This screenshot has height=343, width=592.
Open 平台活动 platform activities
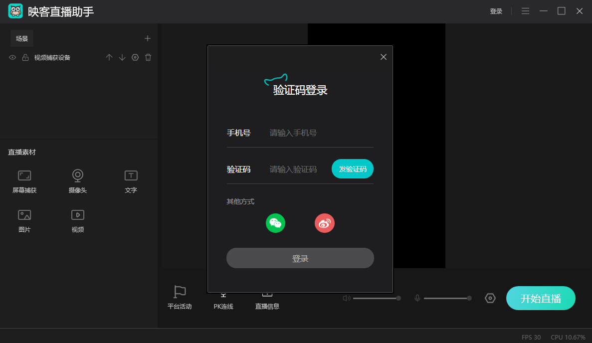tap(180, 298)
